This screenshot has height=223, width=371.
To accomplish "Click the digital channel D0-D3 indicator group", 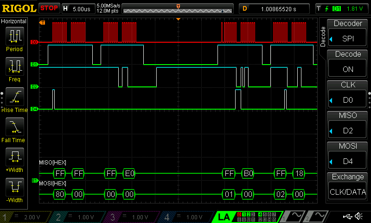I will tap(246, 214).
